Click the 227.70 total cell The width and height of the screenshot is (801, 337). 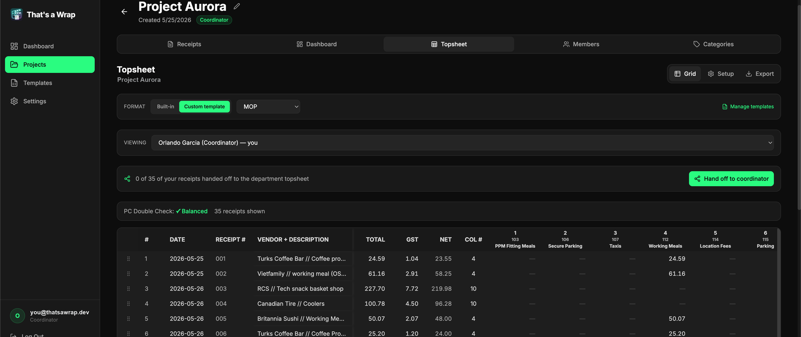point(375,289)
